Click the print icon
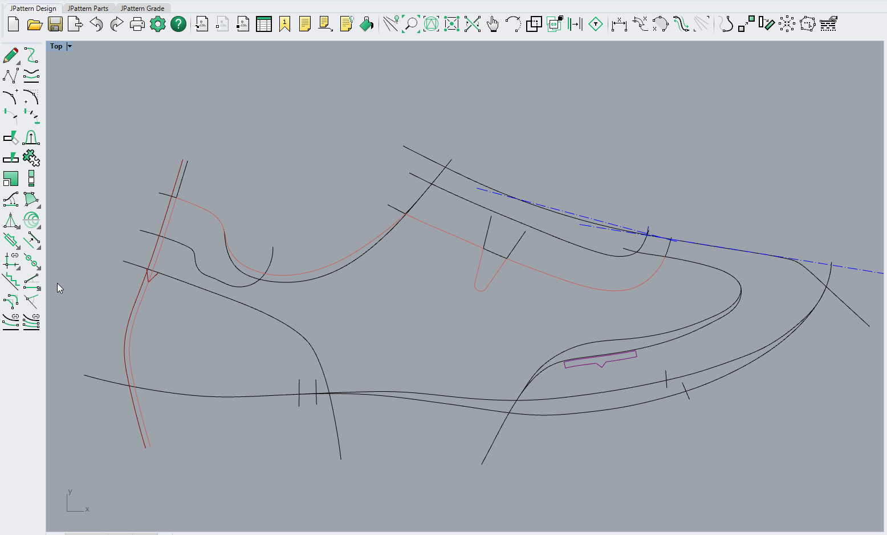Viewport: 887px width, 535px height. [137, 24]
